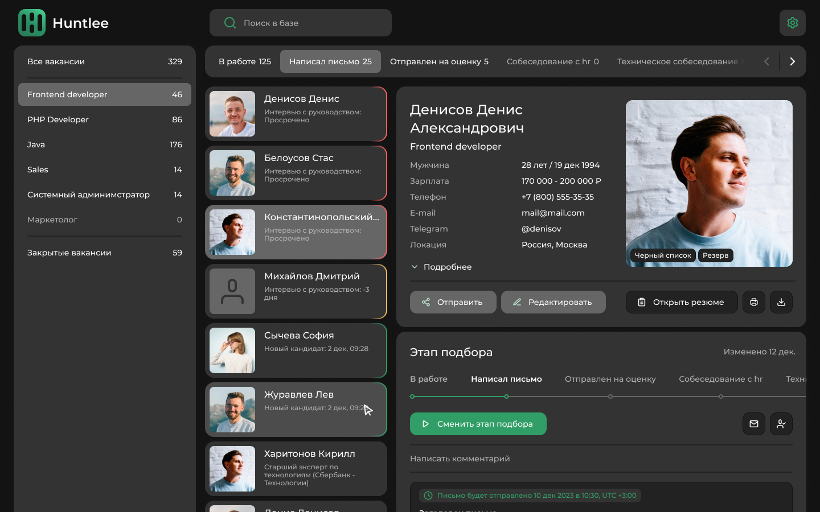820x512 pixels.
Task: Click Сычева София's photo thumbnail
Action: 232,350
